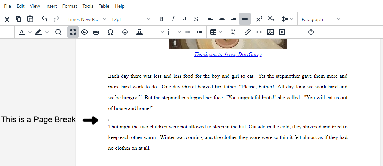Open the special character Omega picker

(x=110, y=32)
